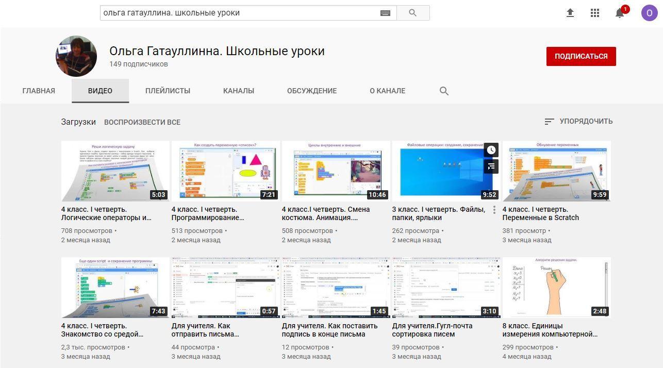
Task: Click Воспроизвести все link
Action: click(x=142, y=122)
